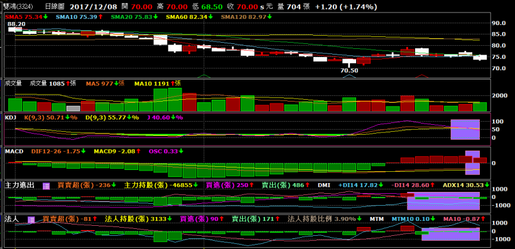Select the green triangle marker under the candlesticks
The width and height of the screenshot is (515, 249).
[x=204, y=76]
